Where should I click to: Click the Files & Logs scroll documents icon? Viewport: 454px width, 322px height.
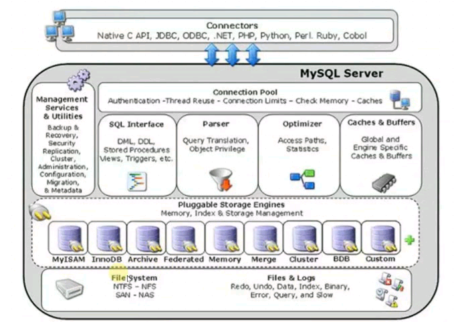(x=390, y=289)
